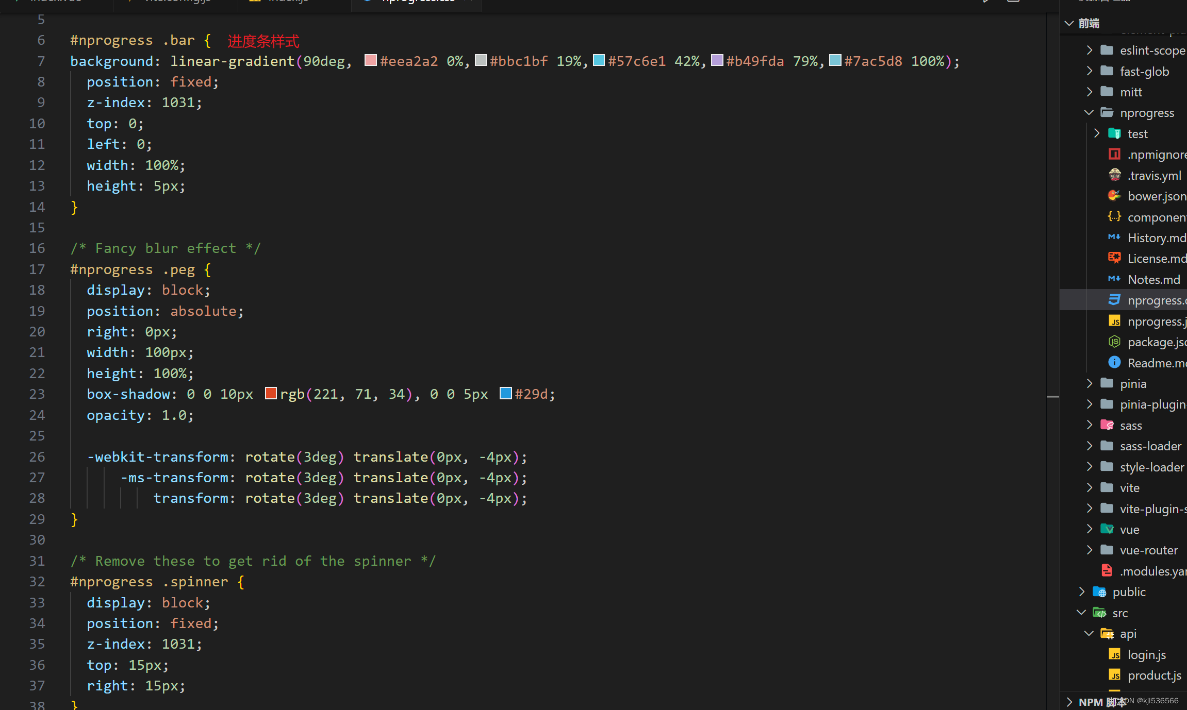This screenshot has height=710, width=1187.
Task: Open the Notes.md file
Action: pyautogui.click(x=1155, y=279)
